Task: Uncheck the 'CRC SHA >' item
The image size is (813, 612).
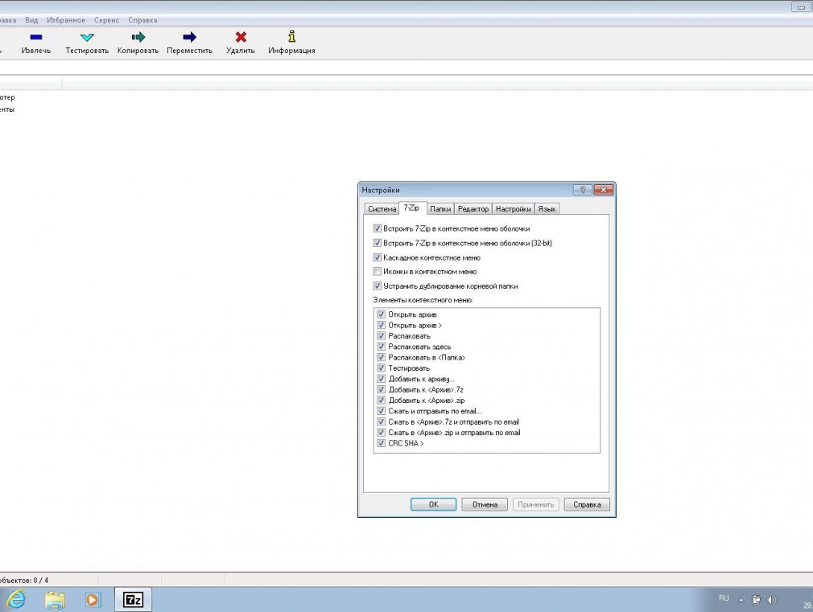Action: (x=381, y=444)
